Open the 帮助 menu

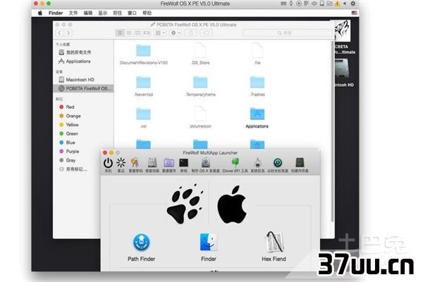click(147, 13)
